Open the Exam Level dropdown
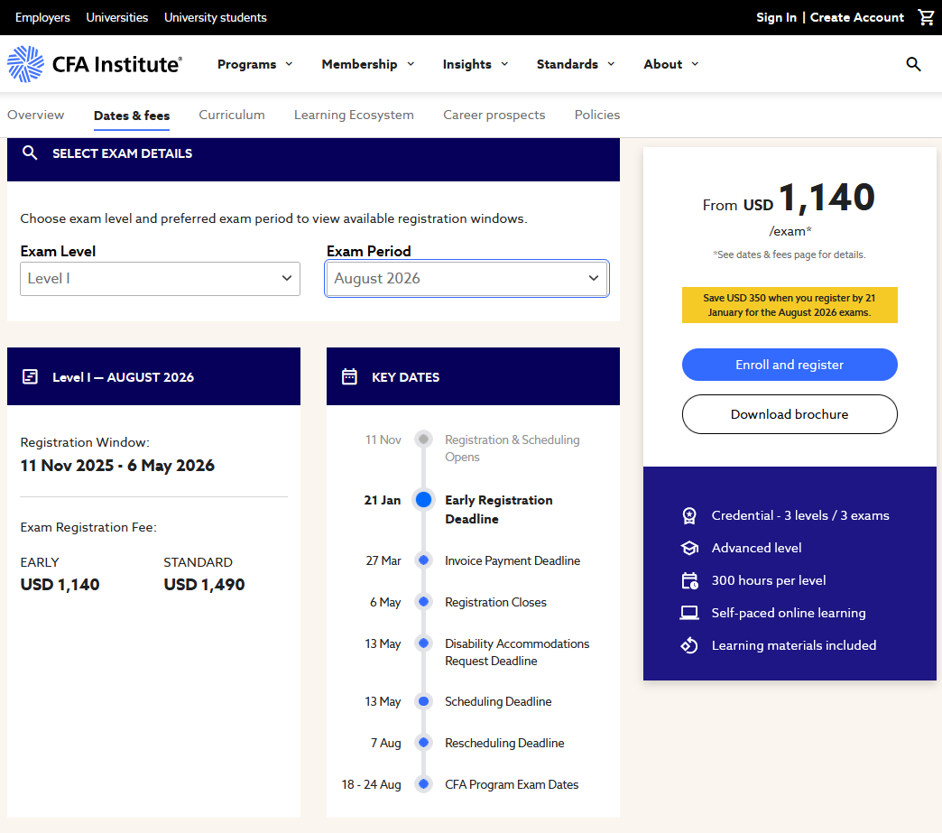942x833 pixels. click(160, 279)
